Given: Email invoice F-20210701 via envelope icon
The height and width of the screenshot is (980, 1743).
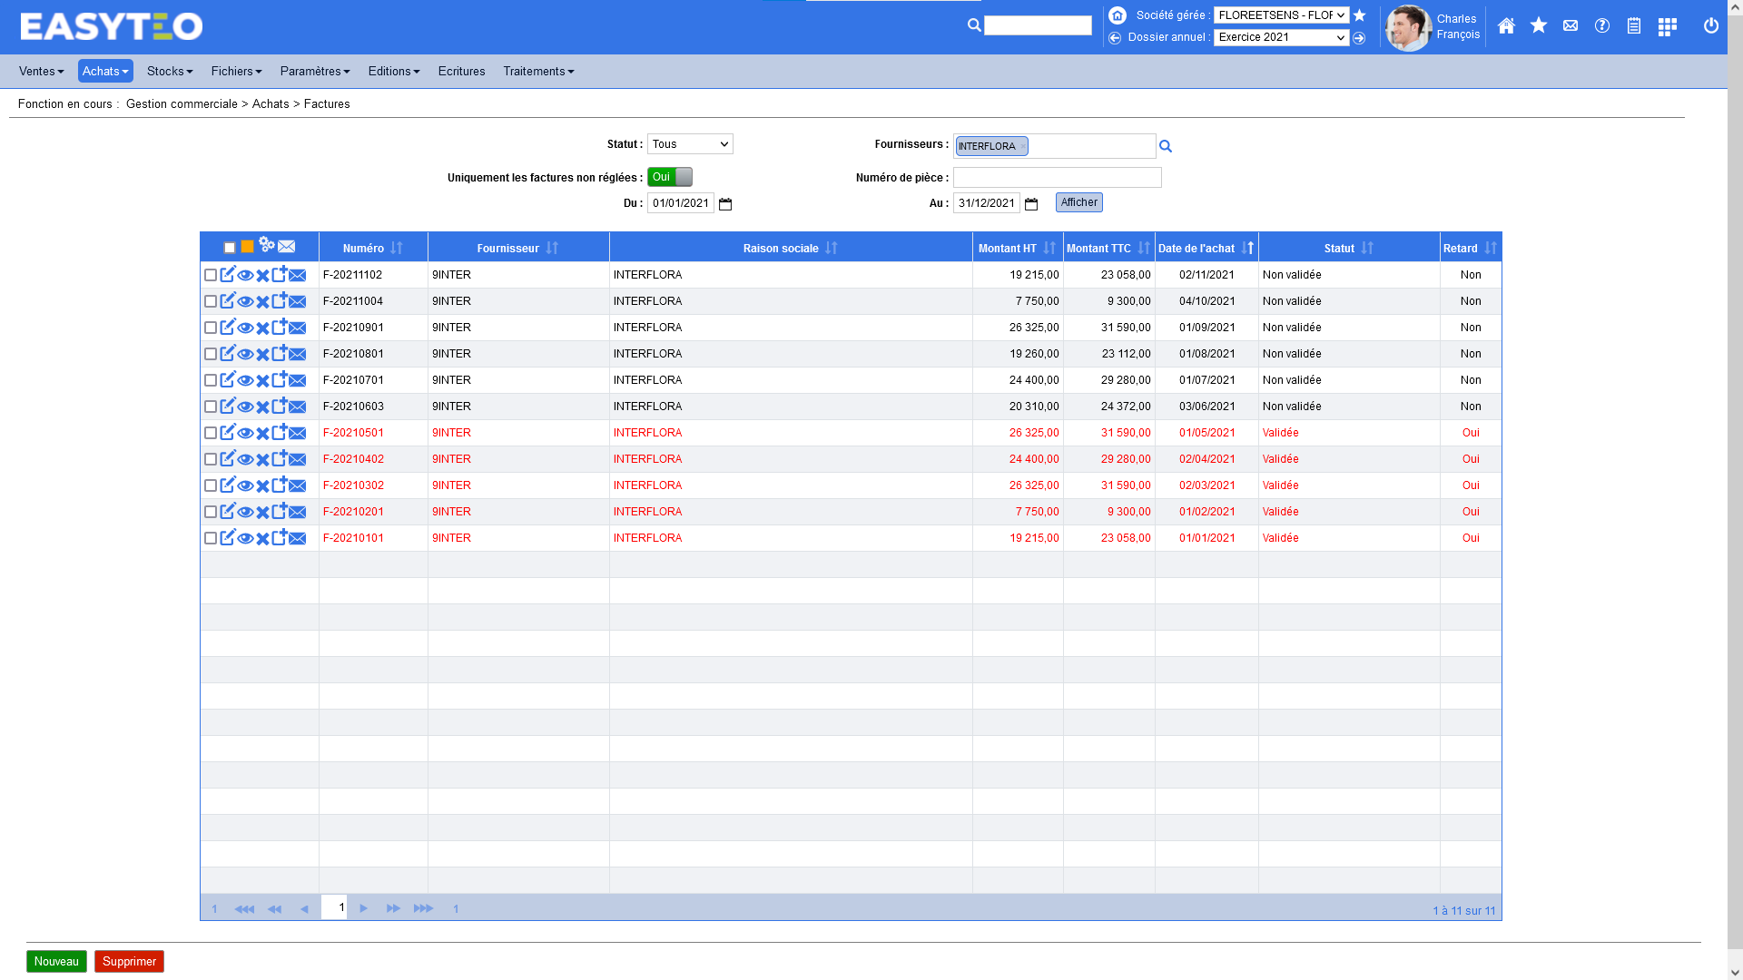Looking at the screenshot, I should click(298, 380).
